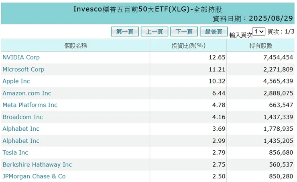This screenshot has width=297, height=182.
Task: Open the Tesla Inc link
Action: 15,153
